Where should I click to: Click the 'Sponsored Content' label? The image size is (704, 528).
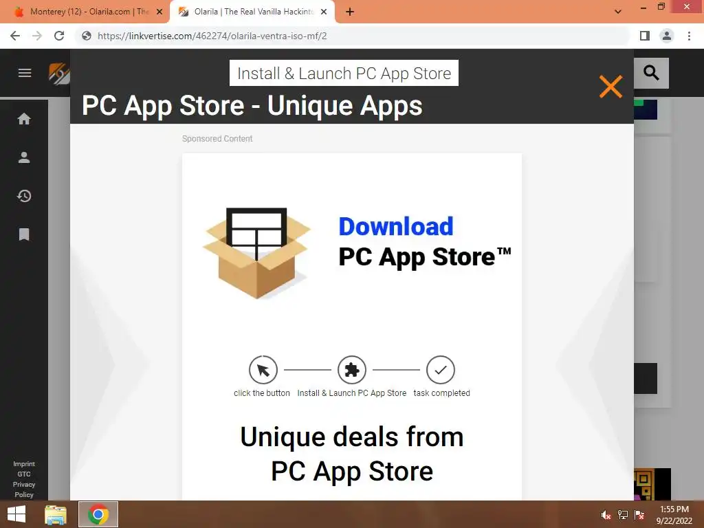coord(217,139)
